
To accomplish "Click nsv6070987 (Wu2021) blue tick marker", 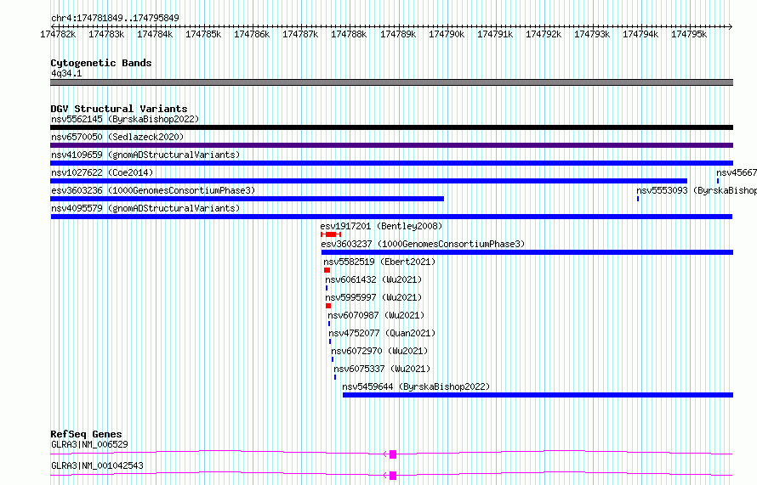I will (329, 324).
